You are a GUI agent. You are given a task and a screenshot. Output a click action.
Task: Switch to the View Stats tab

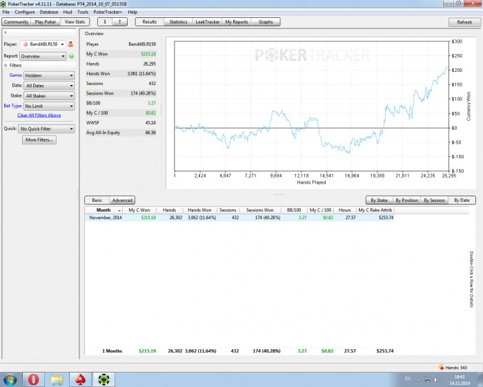pyautogui.click(x=75, y=22)
